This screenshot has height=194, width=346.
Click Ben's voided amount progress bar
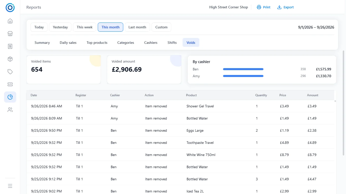pyautogui.click(x=243, y=69)
